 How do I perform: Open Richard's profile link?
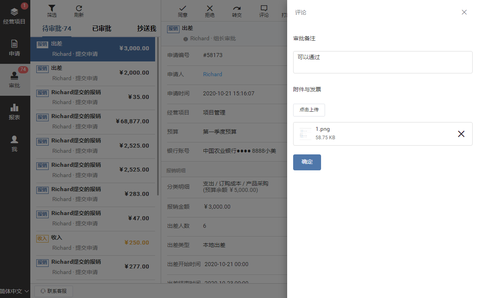[x=213, y=74]
